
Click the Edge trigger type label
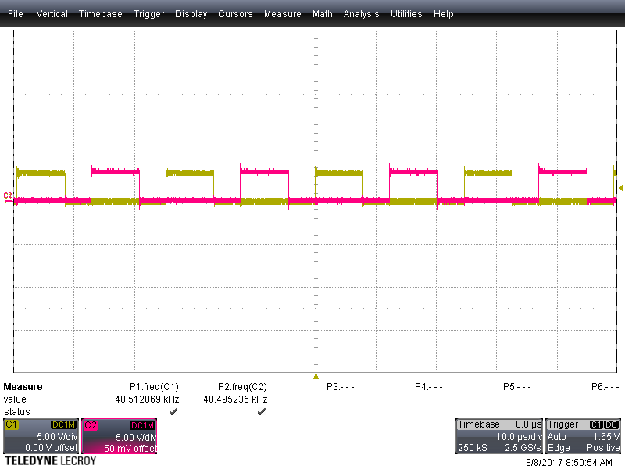(x=559, y=448)
